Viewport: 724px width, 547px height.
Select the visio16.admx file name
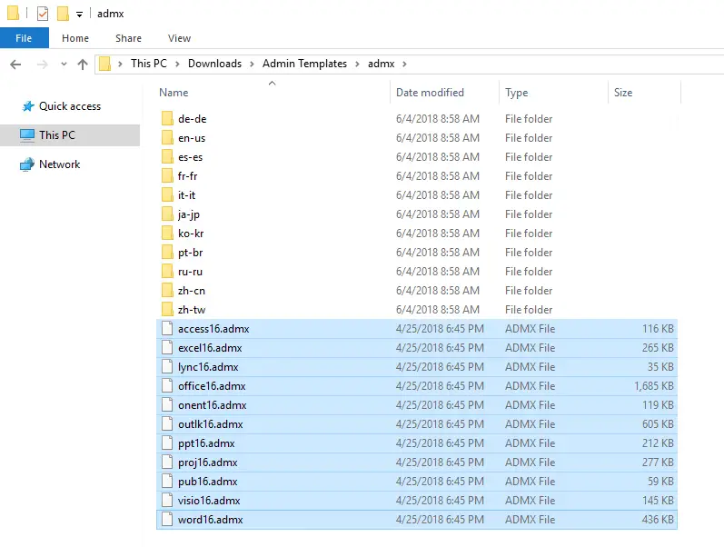click(x=209, y=501)
